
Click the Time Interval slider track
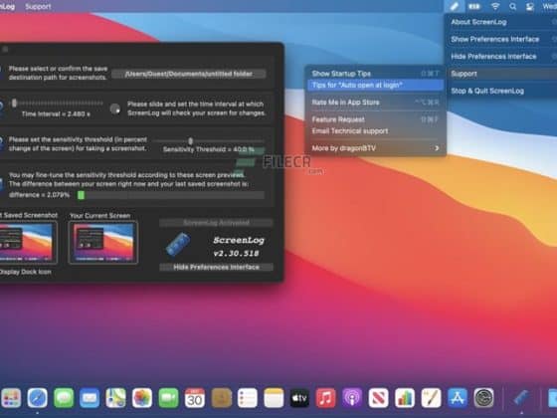(x=58, y=104)
